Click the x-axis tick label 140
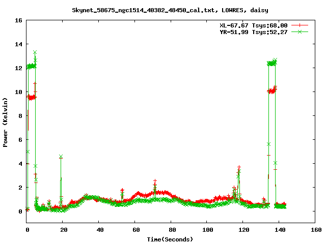 pos(280,230)
